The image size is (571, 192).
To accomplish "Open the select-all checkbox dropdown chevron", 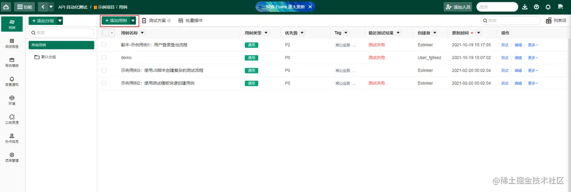I will (x=112, y=33).
